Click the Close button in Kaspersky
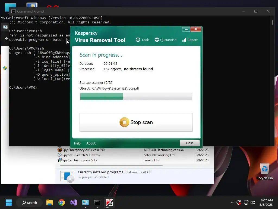Screen dimensions: 278x209 tap(189, 143)
